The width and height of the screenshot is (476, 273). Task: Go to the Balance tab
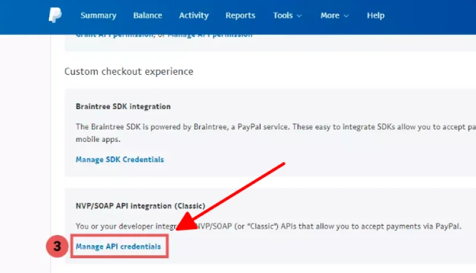click(148, 15)
